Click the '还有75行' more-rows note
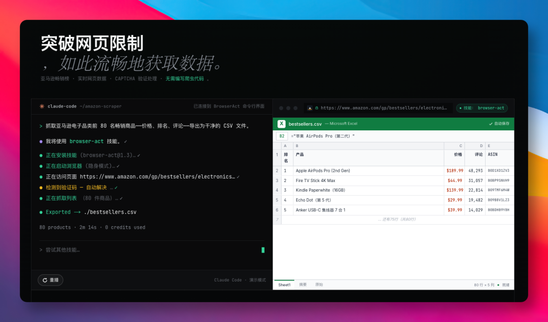 [397, 220]
